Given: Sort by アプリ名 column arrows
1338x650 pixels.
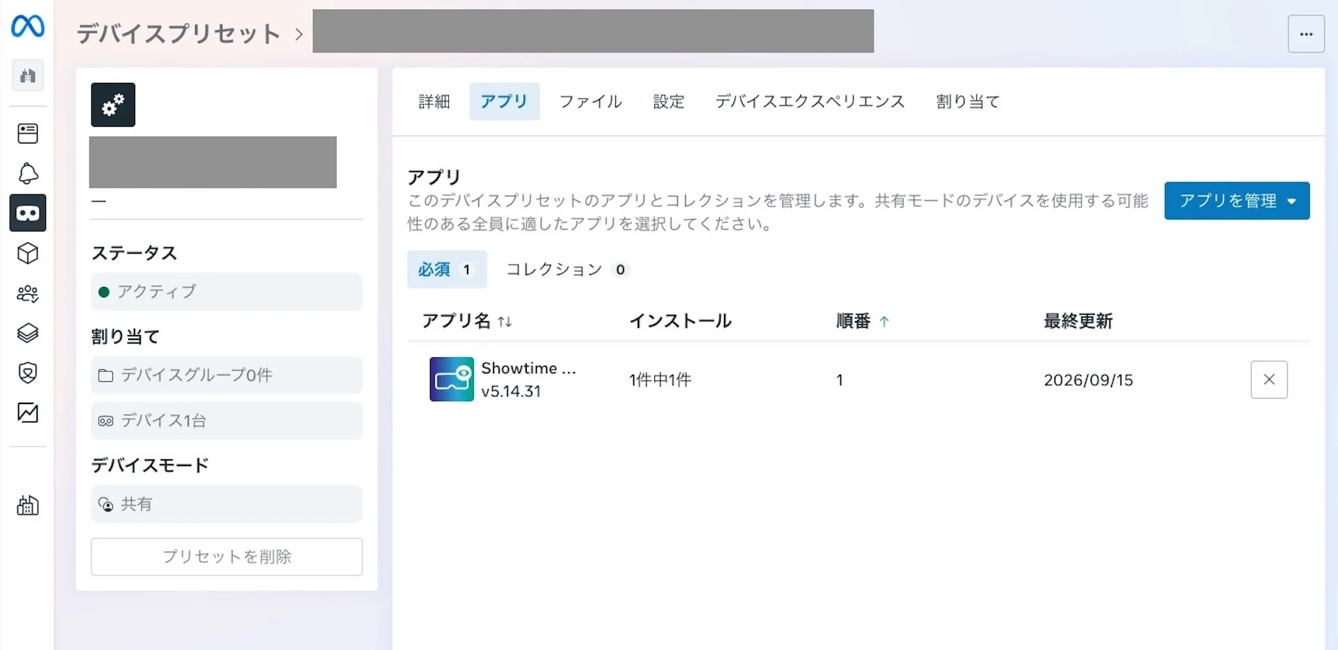Looking at the screenshot, I should click(505, 321).
